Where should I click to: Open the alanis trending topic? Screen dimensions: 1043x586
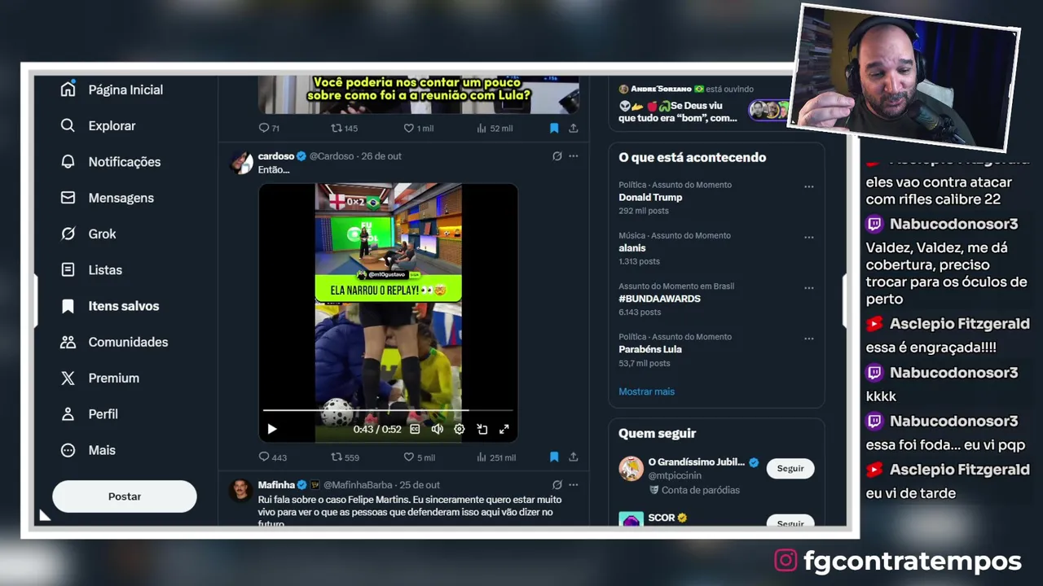point(632,248)
